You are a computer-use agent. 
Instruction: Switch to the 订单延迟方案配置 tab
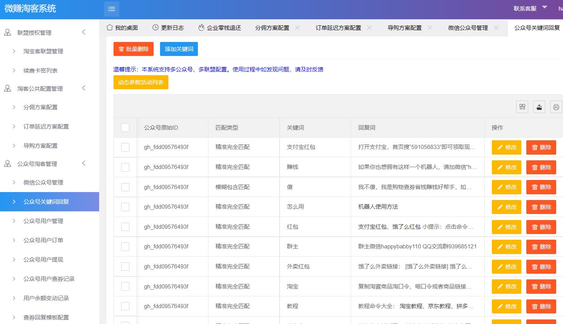(338, 28)
